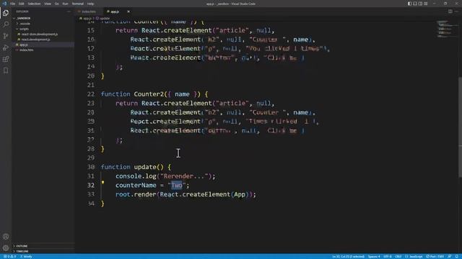
Task: Change file encoding UTF-8
Action: [388, 256]
